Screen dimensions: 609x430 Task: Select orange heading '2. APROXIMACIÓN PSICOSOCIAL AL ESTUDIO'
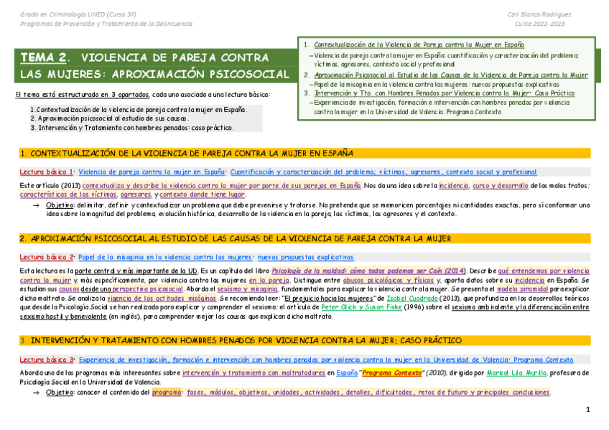305,238
